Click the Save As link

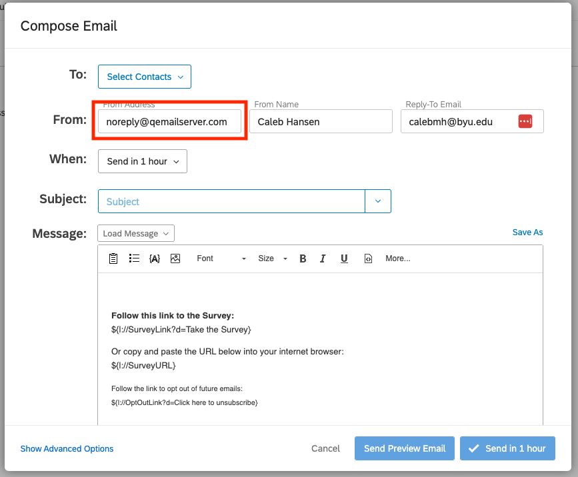[527, 233]
